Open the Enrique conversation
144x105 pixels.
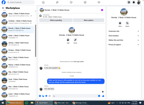(17, 51)
